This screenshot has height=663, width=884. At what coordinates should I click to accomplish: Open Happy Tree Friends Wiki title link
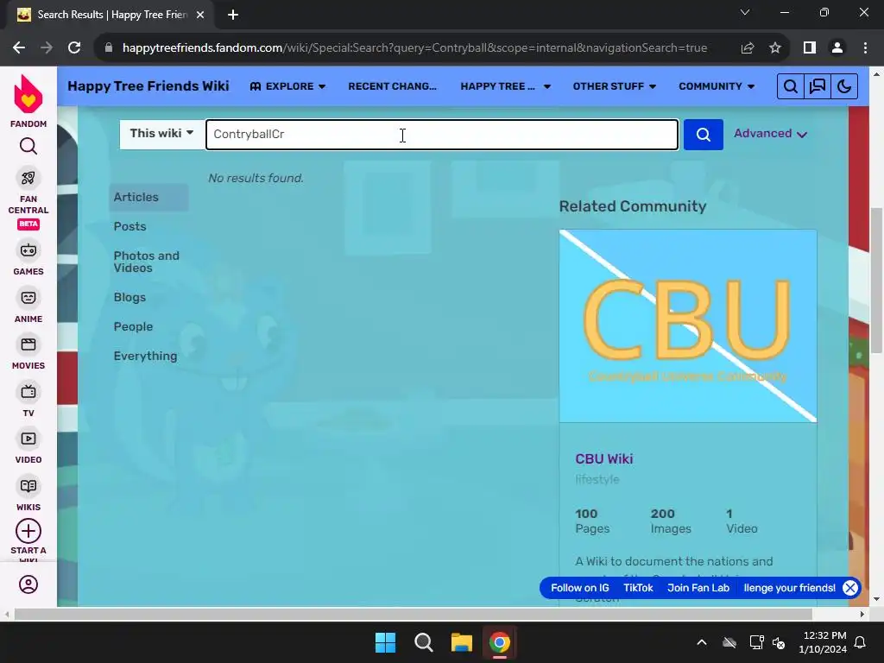148,86
